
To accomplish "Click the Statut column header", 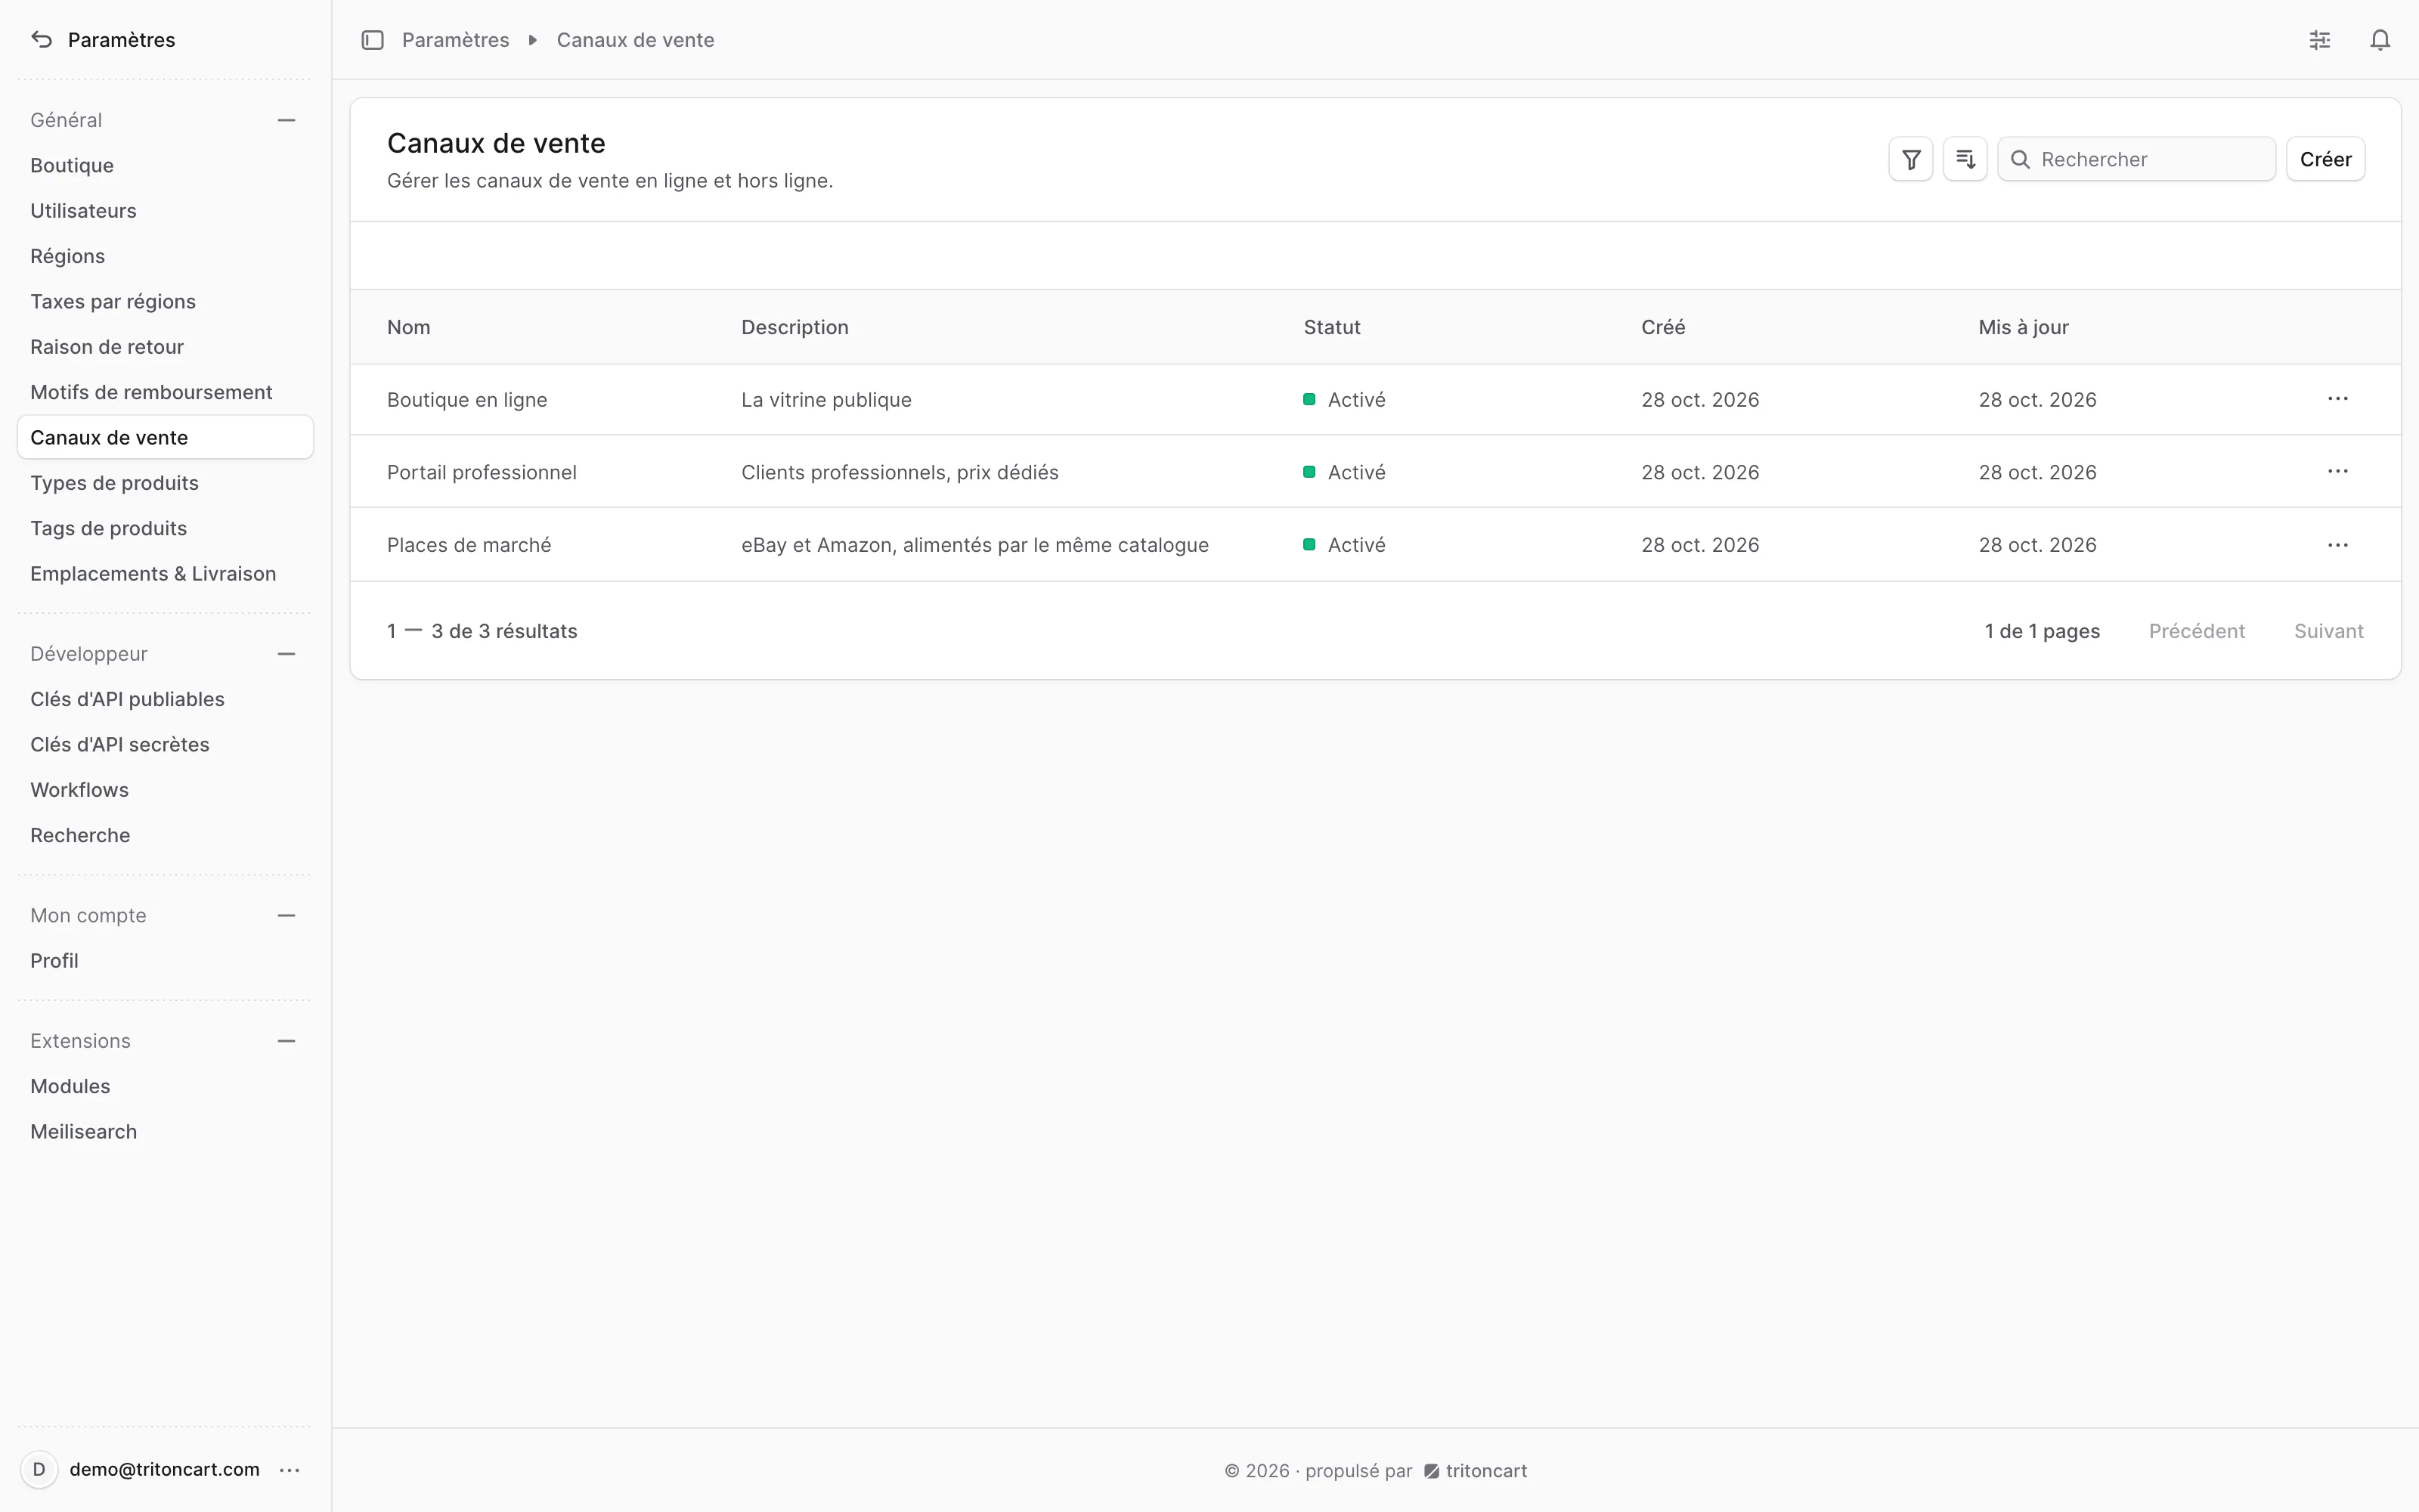I will pyautogui.click(x=1331, y=327).
